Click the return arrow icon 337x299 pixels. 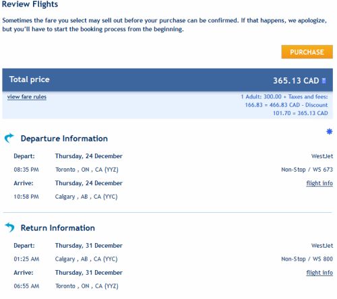coord(9,228)
